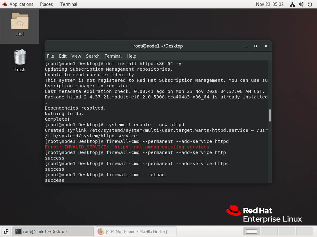Screen dimensions: 317x237
Task: Minimize the terminal window
Action: click(x=245, y=46)
